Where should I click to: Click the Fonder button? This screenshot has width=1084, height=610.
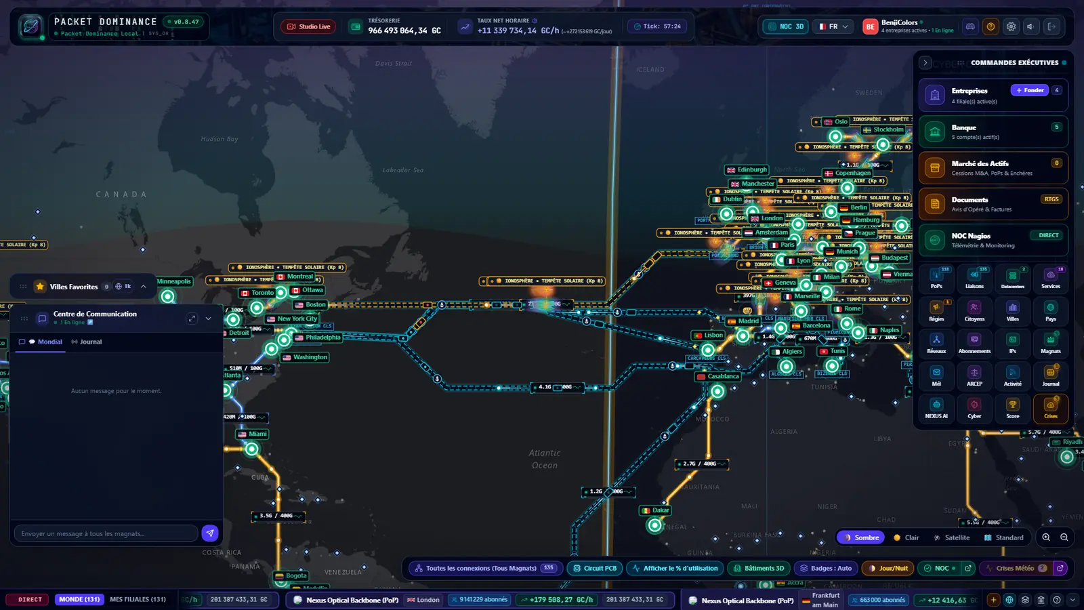tap(1029, 90)
